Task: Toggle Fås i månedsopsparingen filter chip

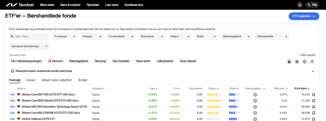Action: [26, 61]
